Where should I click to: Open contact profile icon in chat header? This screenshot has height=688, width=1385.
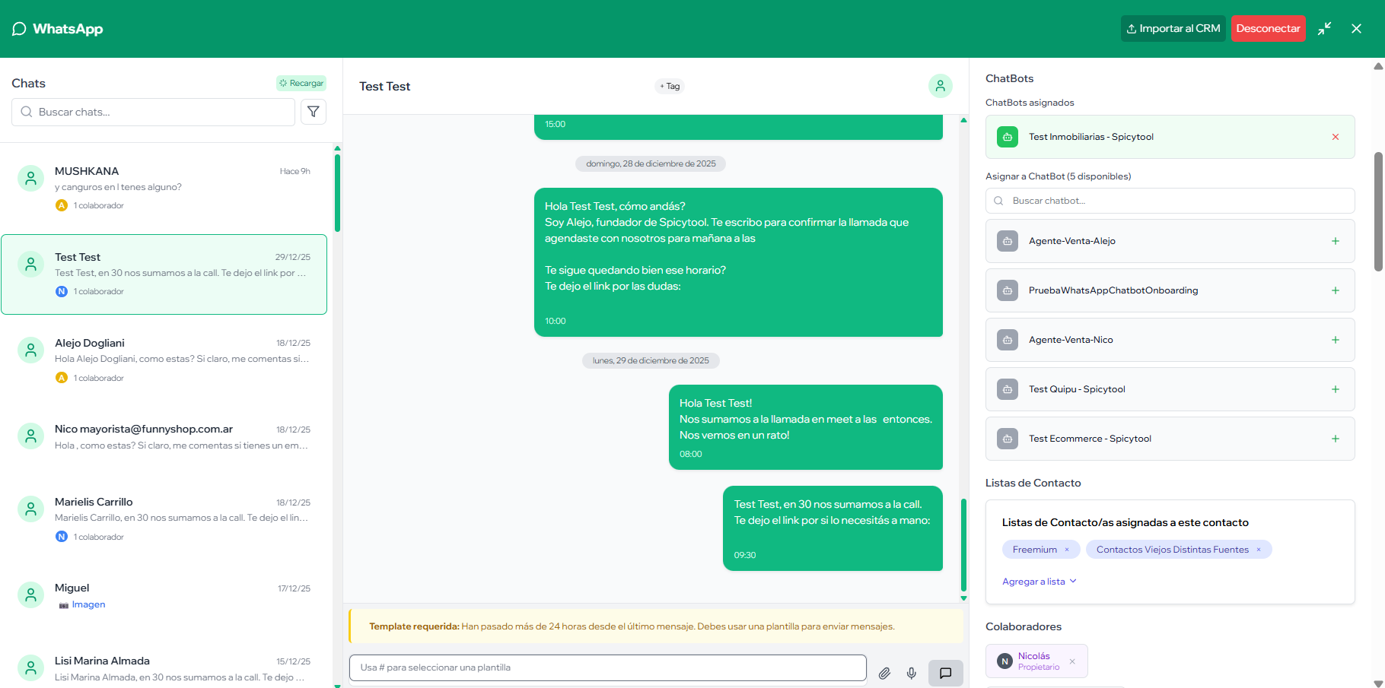[x=940, y=86]
